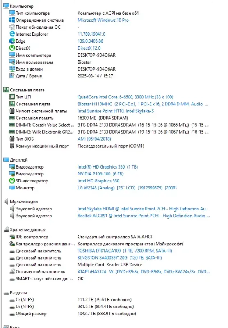Click the chip icon beside Тип BIOS
The height and width of the screenshot is (328, 228).
coord(12,139)
